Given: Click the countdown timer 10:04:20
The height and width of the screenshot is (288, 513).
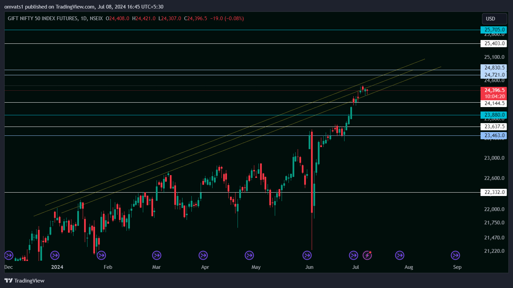Looking at the screenshot, I should click(494, 96).
